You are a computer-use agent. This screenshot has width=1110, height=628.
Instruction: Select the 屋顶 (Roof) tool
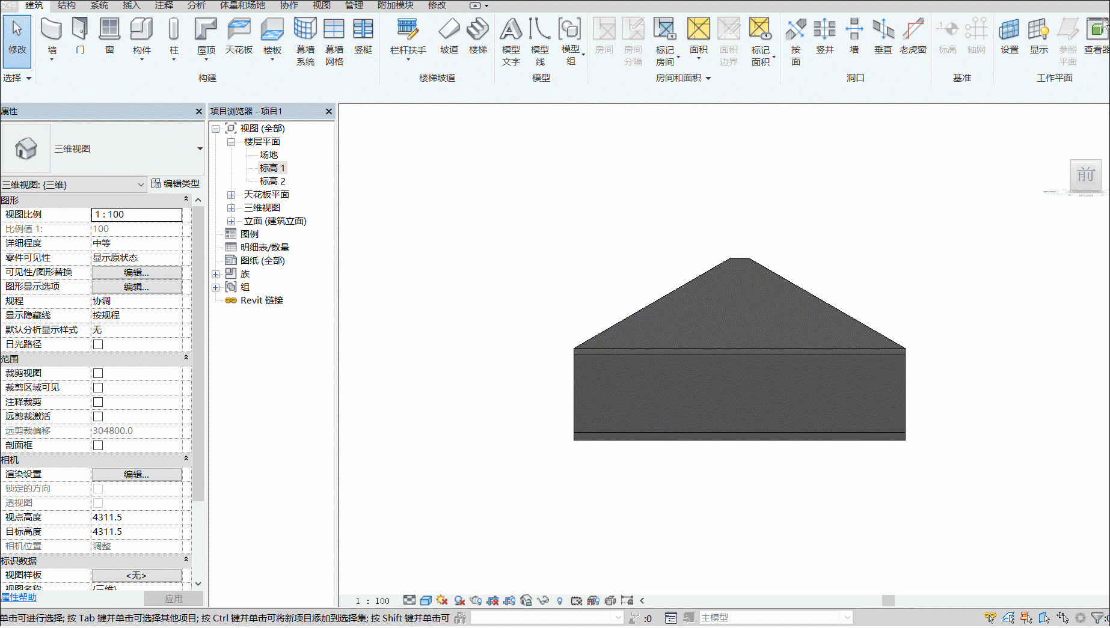point(206,38)
